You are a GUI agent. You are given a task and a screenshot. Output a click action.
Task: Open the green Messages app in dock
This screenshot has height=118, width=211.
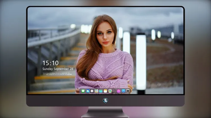pyautogui.click(x=83, y=91)
